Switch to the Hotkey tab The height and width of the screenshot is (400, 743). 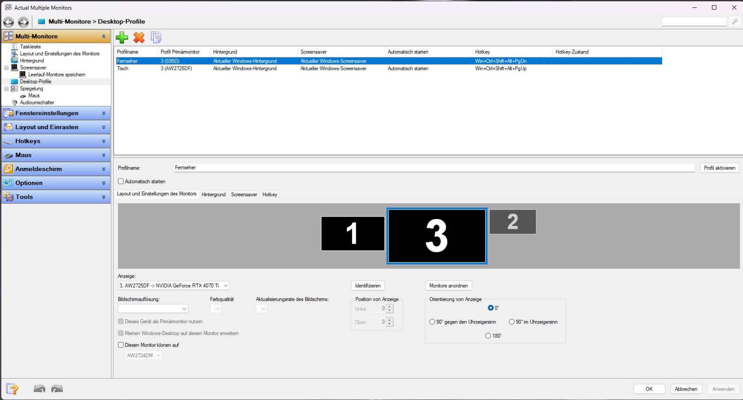[270, 194]
